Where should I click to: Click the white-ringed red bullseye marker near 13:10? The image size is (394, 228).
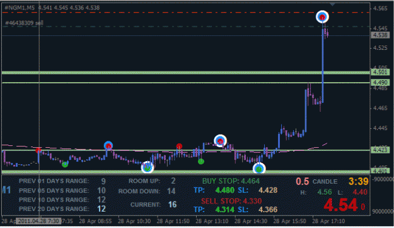tap(221, 141)
